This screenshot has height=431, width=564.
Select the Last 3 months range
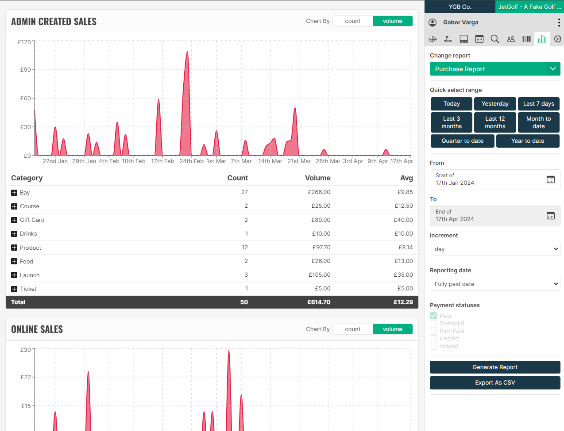pos(452,122)
